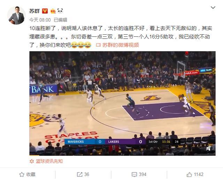Click the red V verified badge
This screenshot has width=223, height=179.
(x=45, y=11)
